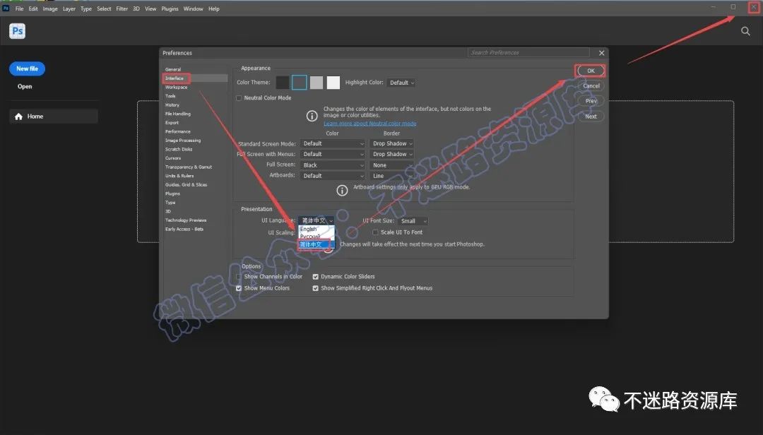Select Technology Previews category
Viewport: 763px width, 435px height.
(185, 220)
